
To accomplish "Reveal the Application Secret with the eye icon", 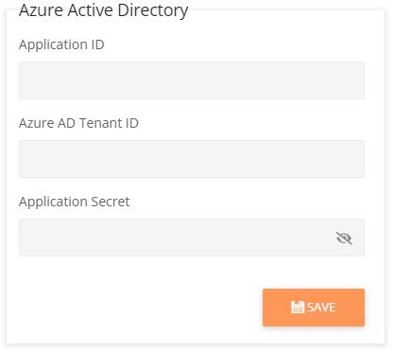I will (344, 238).
